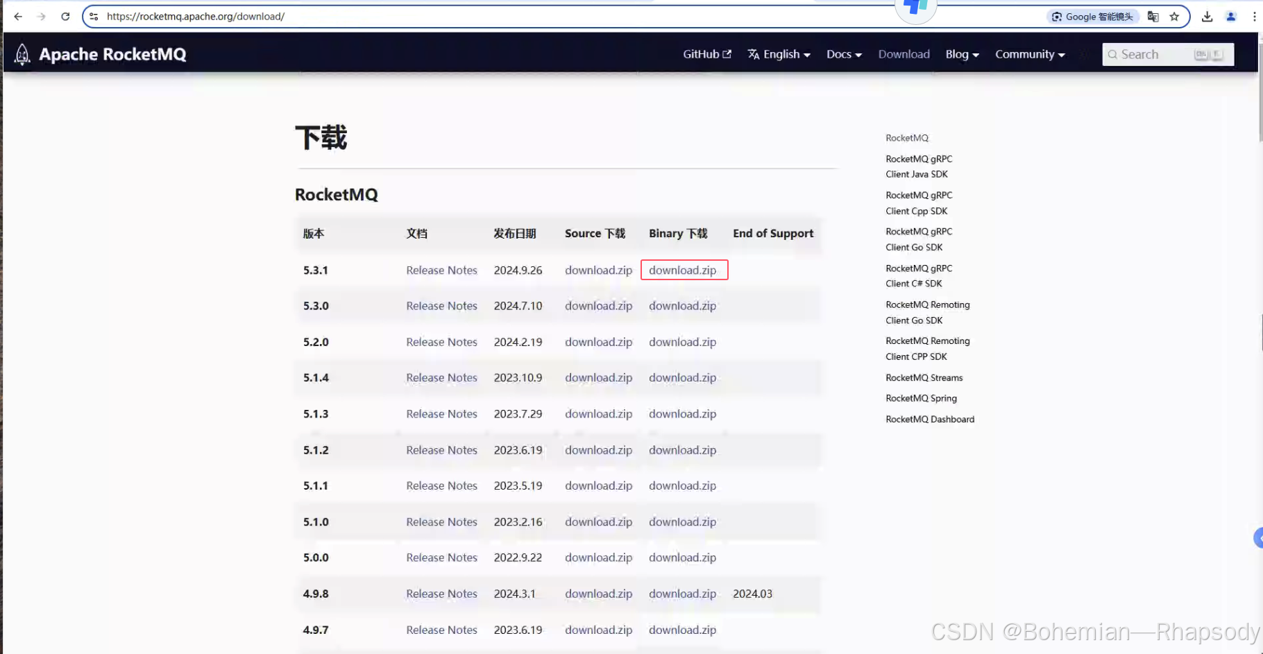Open the Blog menu
1263x654 pixels.
(x=961, y=54)
